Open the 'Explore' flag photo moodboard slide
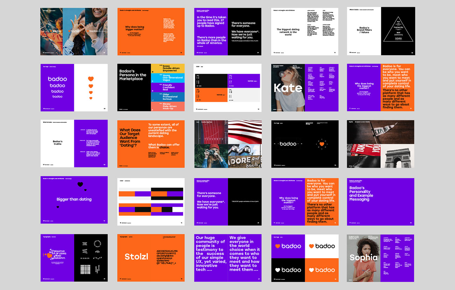The image size is (455, 290). pos(380,144)
